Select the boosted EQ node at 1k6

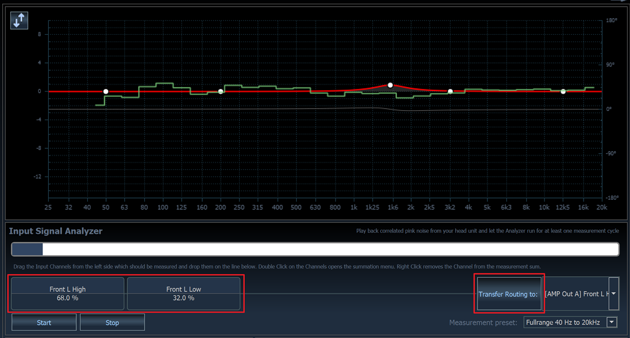tap(390, 85)
